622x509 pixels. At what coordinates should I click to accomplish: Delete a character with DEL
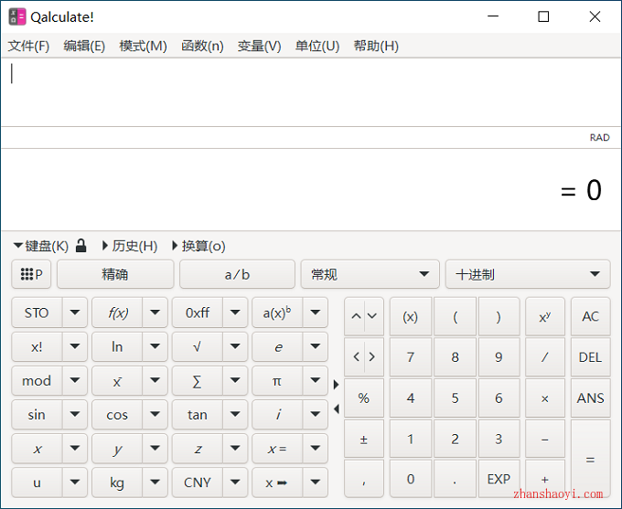[x=590, y=357]
